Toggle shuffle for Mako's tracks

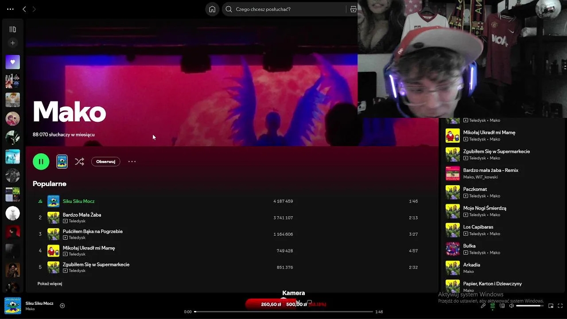point(79,162)
